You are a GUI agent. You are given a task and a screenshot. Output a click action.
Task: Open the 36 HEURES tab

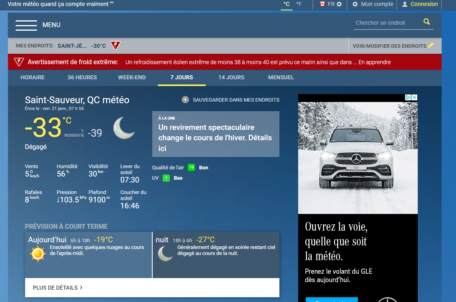(82, 77)
